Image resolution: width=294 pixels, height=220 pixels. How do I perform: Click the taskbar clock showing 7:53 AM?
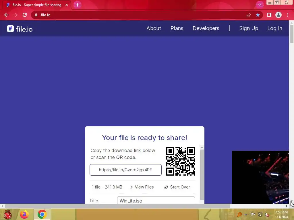pyautogui.click(x=281, y=215)
